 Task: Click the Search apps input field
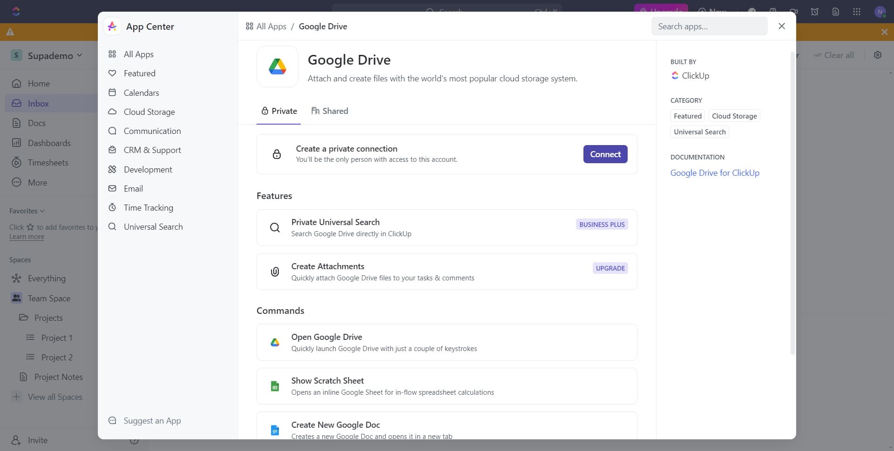point(709,27)
